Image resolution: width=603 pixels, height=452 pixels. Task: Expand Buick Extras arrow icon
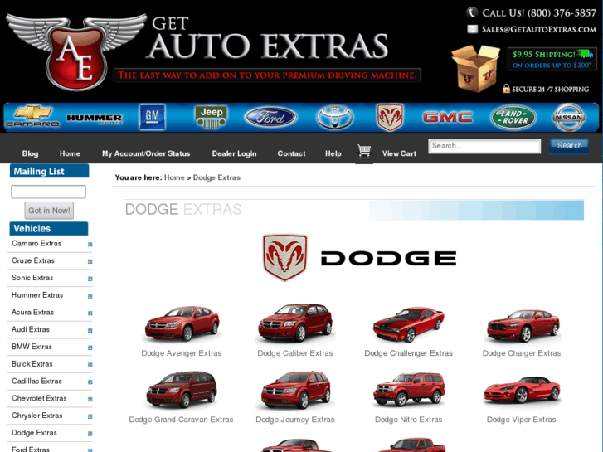pyautogui.click(x=90, y=365)
